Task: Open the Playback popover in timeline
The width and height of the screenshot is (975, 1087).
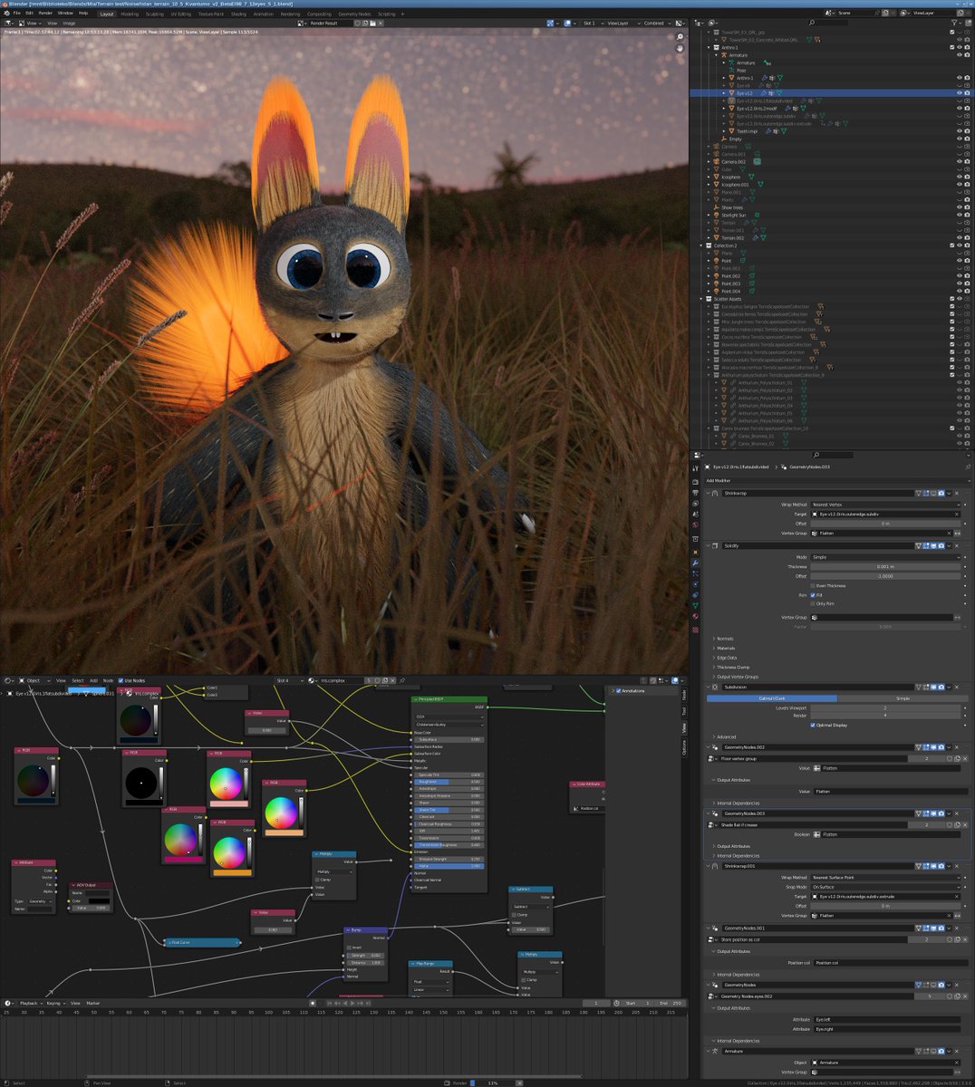Action: 29,1003
